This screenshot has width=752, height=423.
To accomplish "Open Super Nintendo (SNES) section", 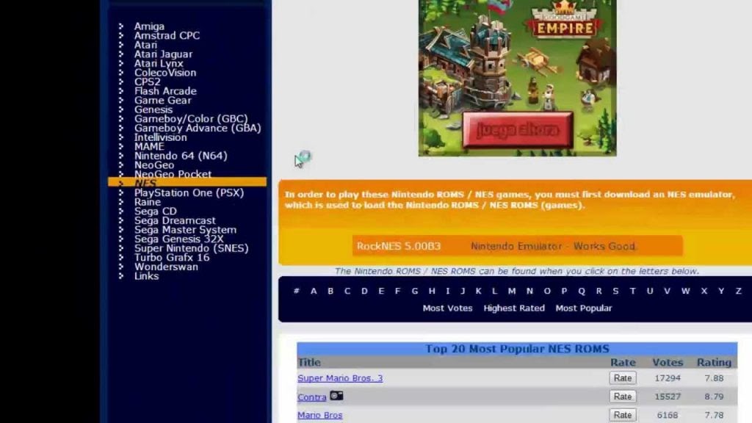I will click(192, 248).
